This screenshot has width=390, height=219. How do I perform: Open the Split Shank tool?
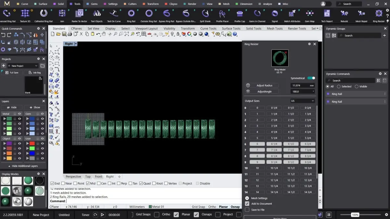click(205, 15)
